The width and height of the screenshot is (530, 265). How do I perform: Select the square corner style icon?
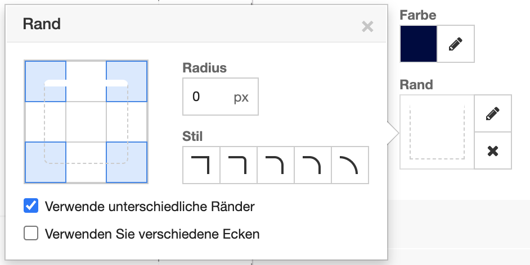[201, 166]
